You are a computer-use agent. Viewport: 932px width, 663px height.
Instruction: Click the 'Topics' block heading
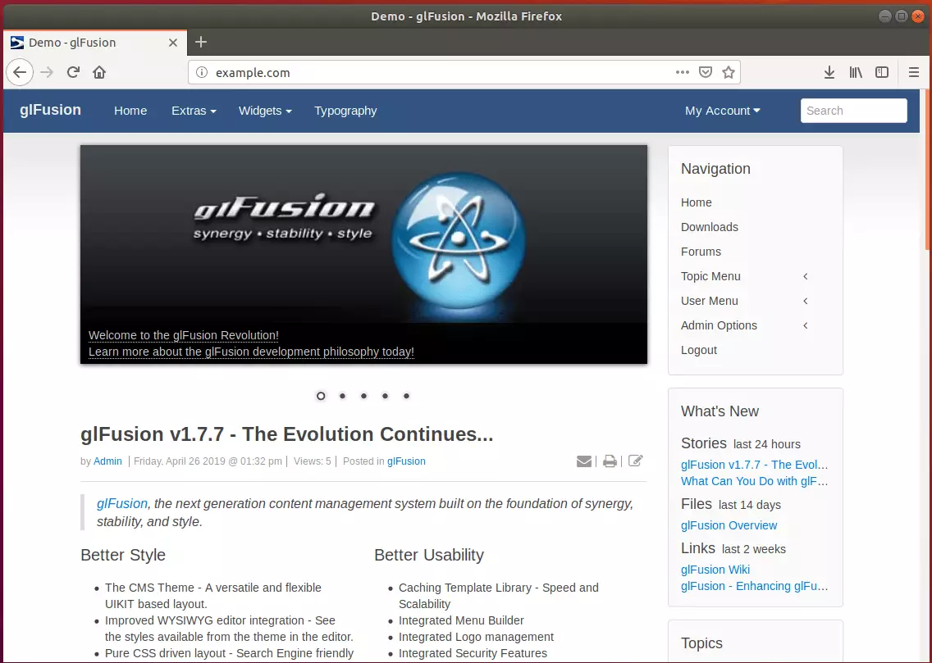tap(702, 643)
